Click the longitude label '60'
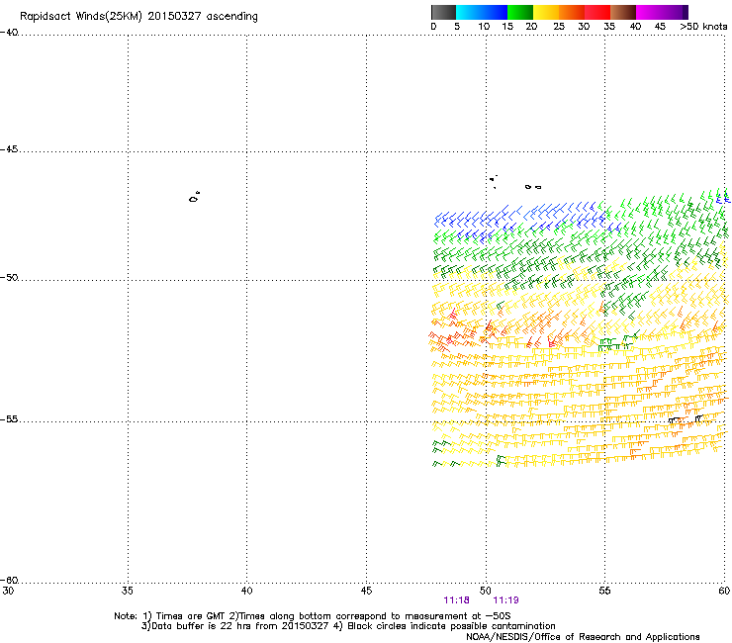This screenshot has width=732, height=643. point(724,591)
